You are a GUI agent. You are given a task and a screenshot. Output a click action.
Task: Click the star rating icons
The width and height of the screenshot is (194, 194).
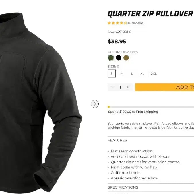click(x=117, y=23)
